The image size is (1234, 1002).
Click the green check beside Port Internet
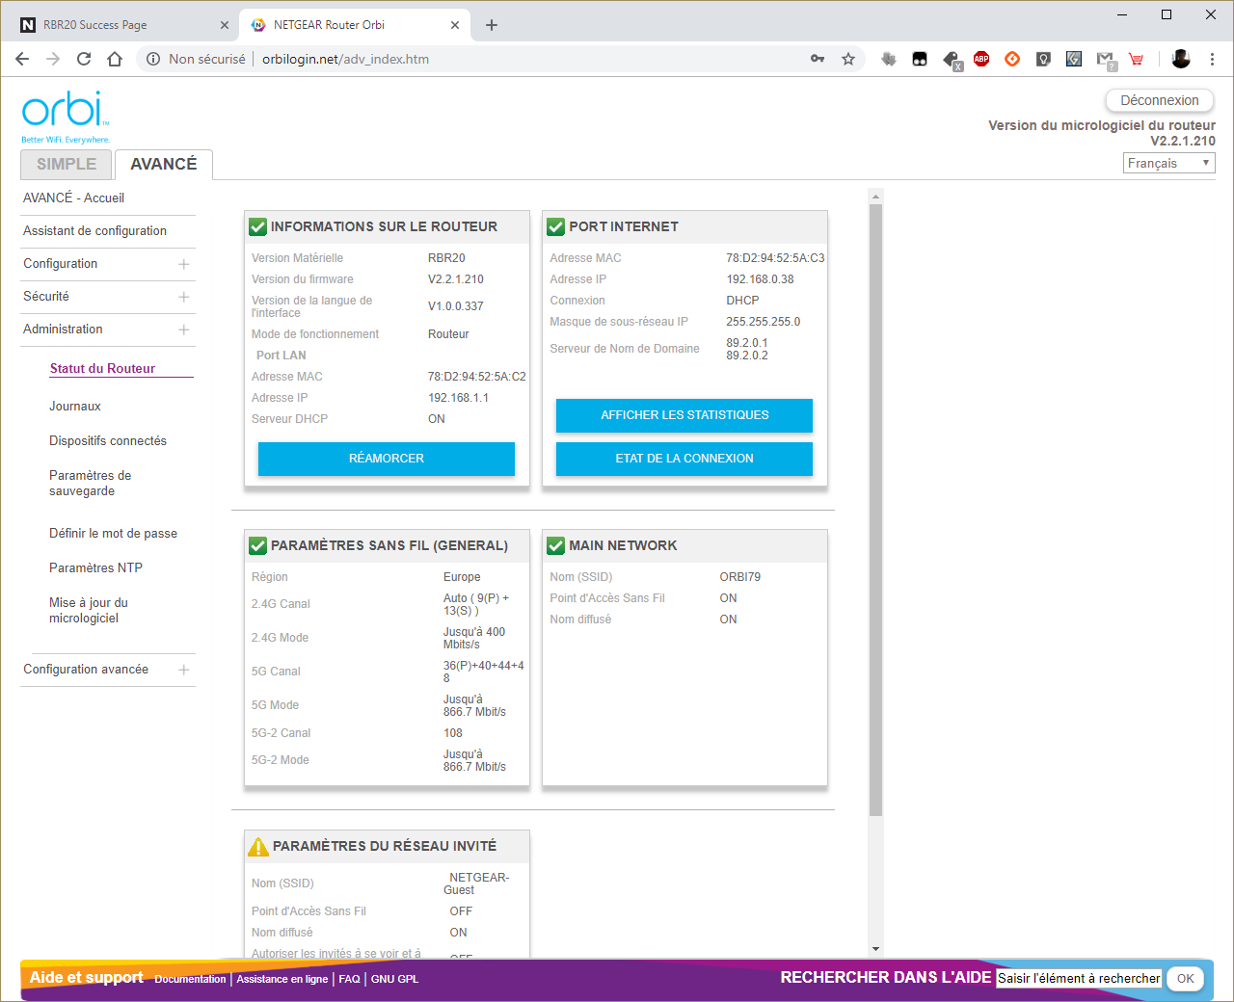click(x=556, y=227)
